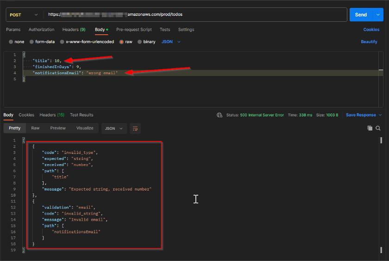Click the 338 ms response time
This screenshot has height=261, width=389.
pos(306,115)
